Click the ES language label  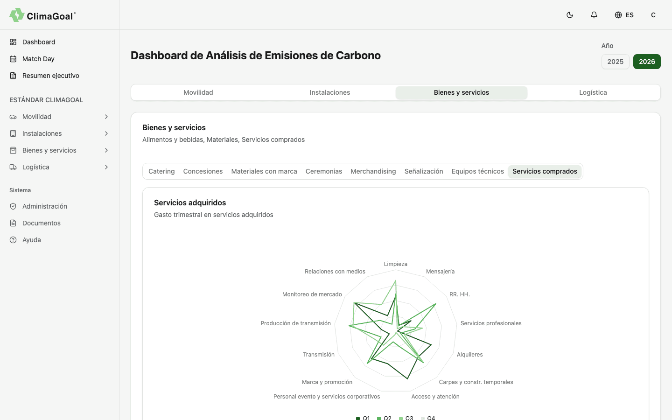tap(630, 15)
